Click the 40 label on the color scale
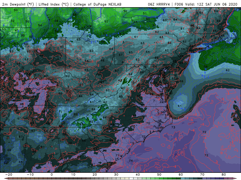The image size is (241, 180). [x=138, y=175]
